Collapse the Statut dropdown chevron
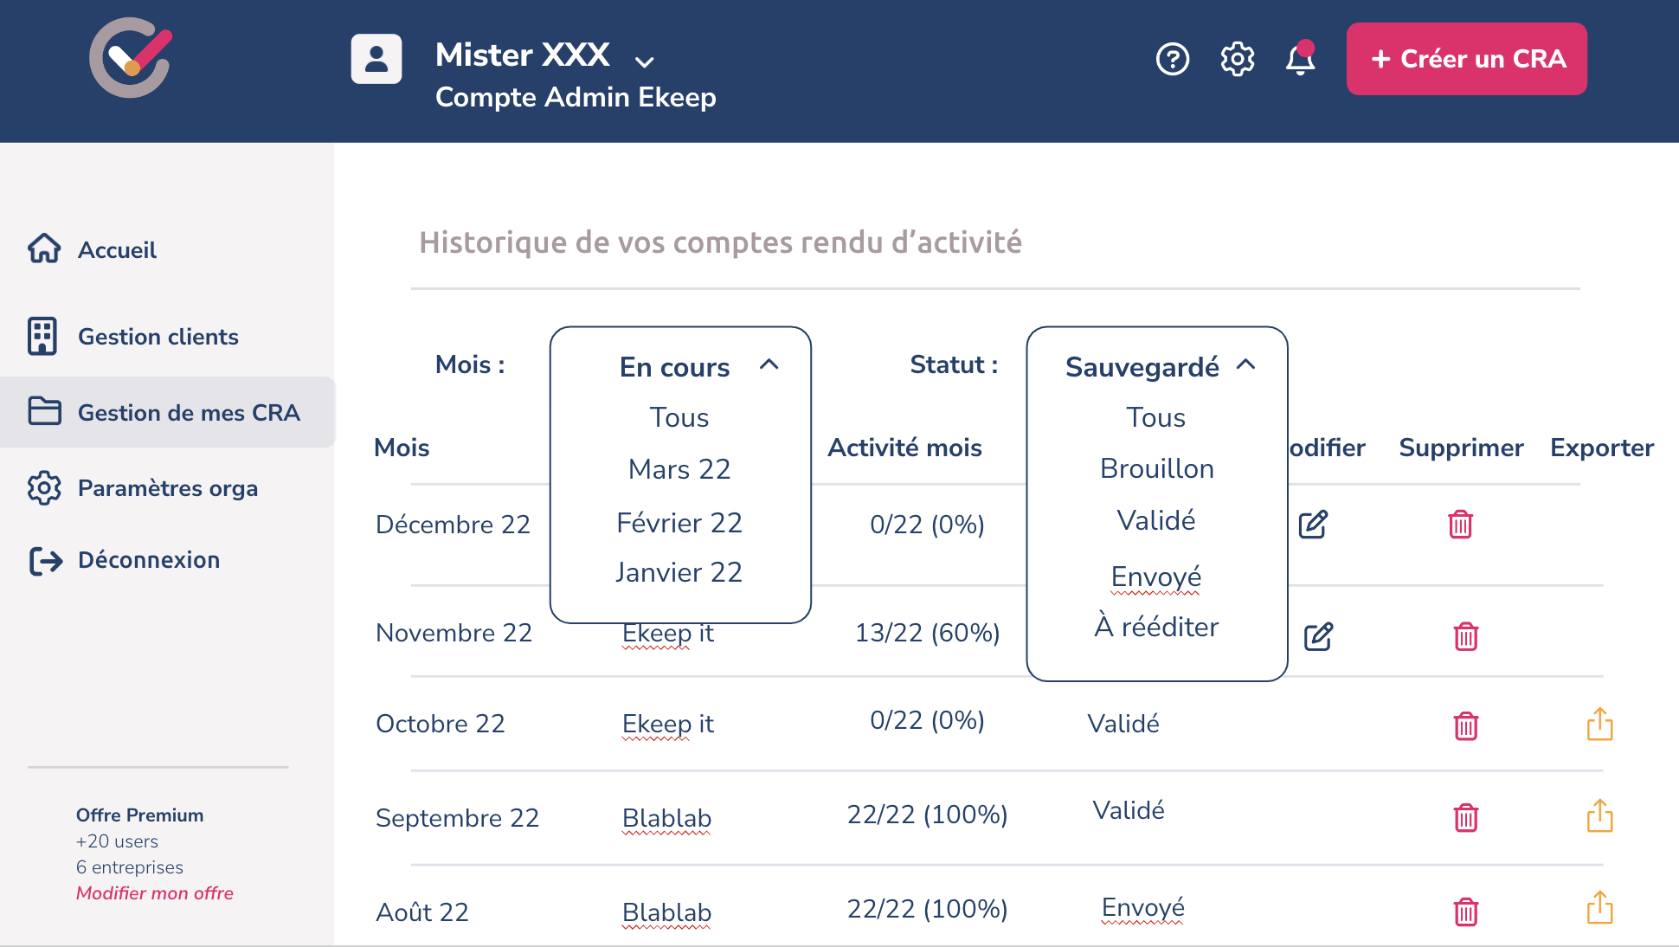 (x=1245, y=365)
